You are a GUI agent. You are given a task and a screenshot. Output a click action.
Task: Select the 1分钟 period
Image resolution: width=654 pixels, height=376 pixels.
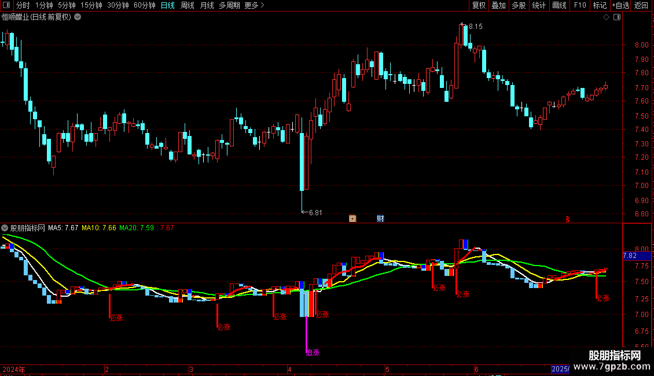pyautogui.click(x=44, y=5)
